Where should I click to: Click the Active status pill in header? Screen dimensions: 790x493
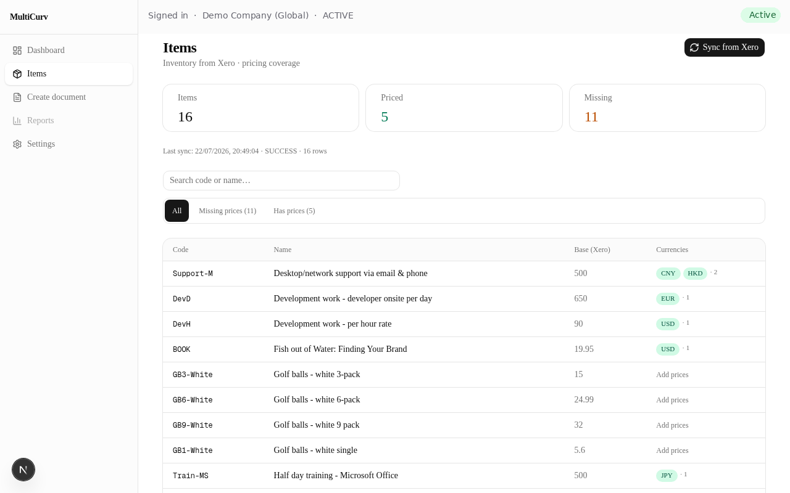(761, 15)
